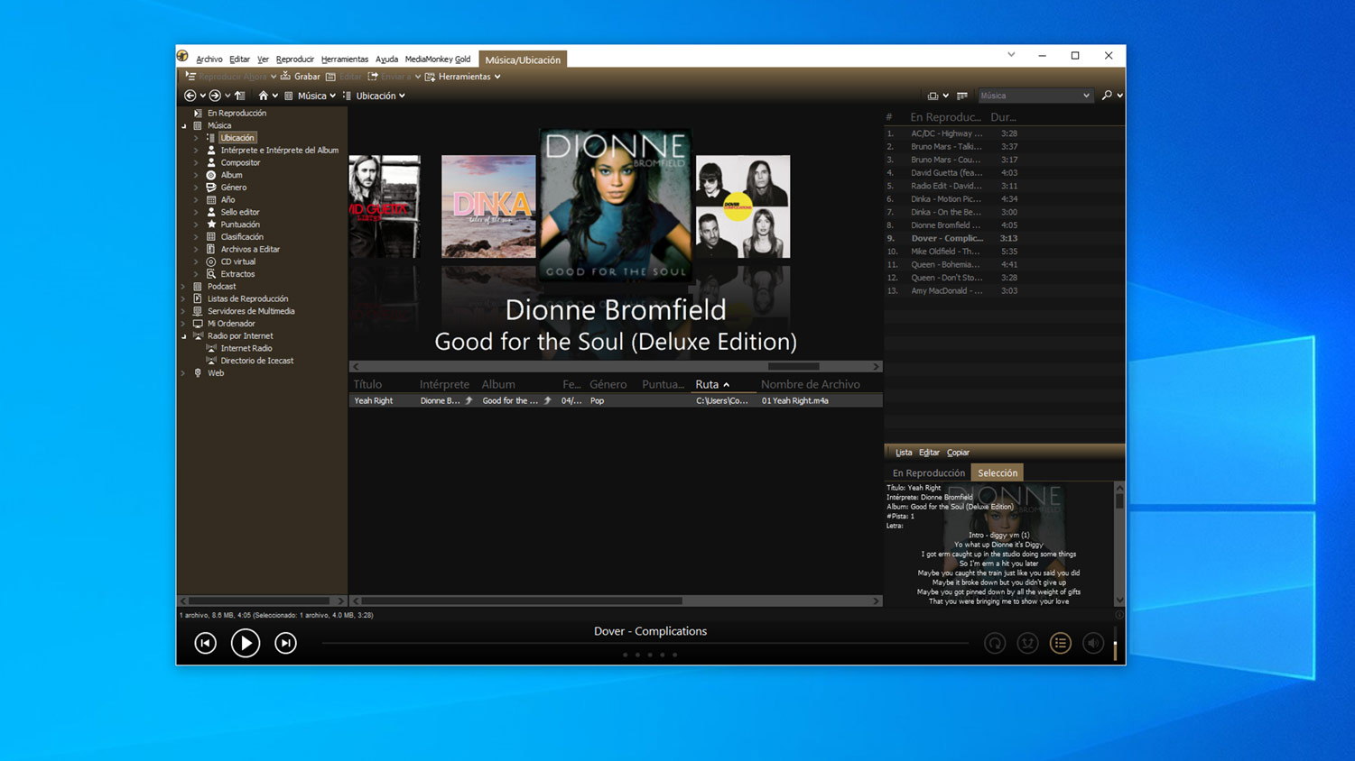
Task: Open the MediaMonkey Gold menu
Action: click(438, 60)
